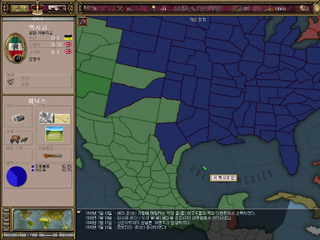Viewport: 320px width, 240px height.
Task: Click the population icon showing 79
Action: click(x=86, y=8)
